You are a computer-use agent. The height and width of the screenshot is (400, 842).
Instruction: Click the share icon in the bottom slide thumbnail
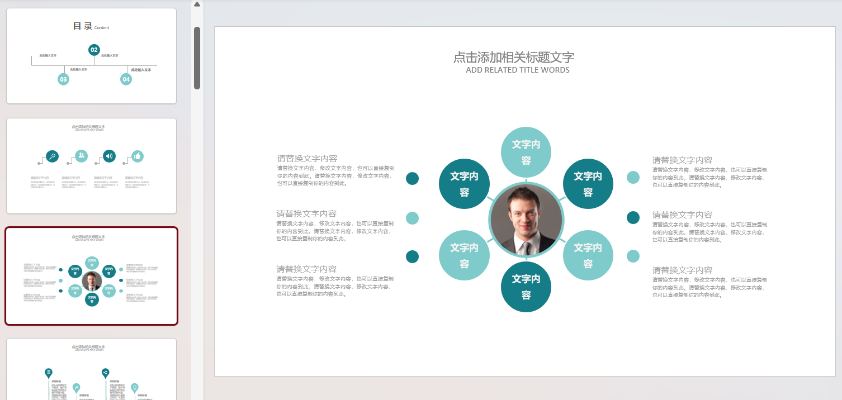[x=105, y=372]
